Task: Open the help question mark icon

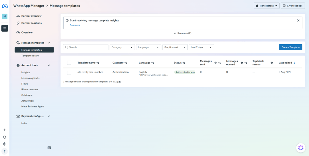Action: 5,152
